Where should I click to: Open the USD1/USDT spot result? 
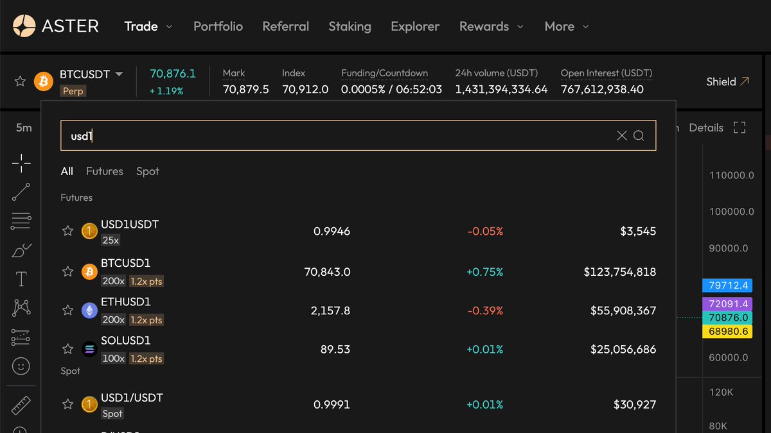(x=359, y=405)
